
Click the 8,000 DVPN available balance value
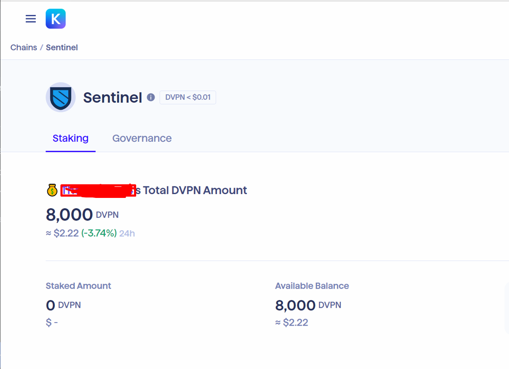click(308, 305)
